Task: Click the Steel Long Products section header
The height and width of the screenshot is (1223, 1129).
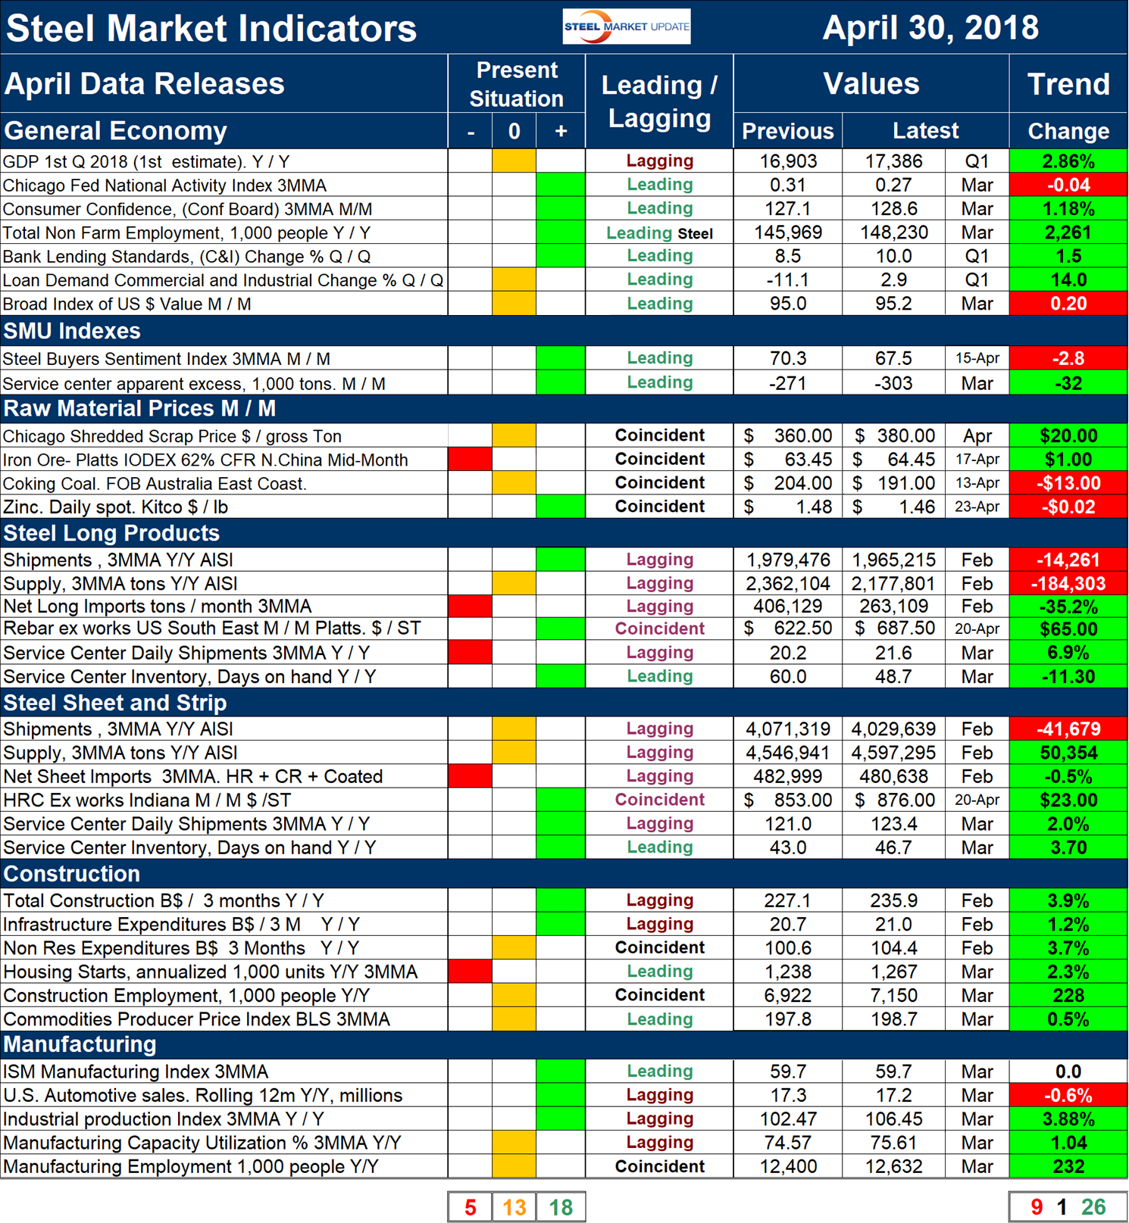Action: tap(112, 533)
